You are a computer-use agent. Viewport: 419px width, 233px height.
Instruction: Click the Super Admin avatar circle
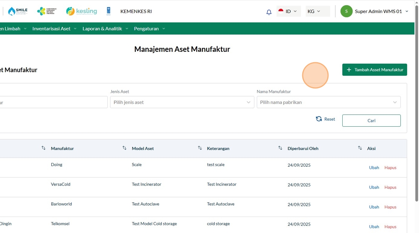(x=346, y=11)
